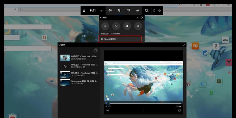
Task: Open Game Bar settings gear
Action: (159, 11)
